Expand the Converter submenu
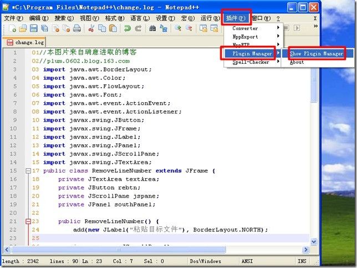The width and height of the screenshot is (357, 268). [x=253, y=28]
